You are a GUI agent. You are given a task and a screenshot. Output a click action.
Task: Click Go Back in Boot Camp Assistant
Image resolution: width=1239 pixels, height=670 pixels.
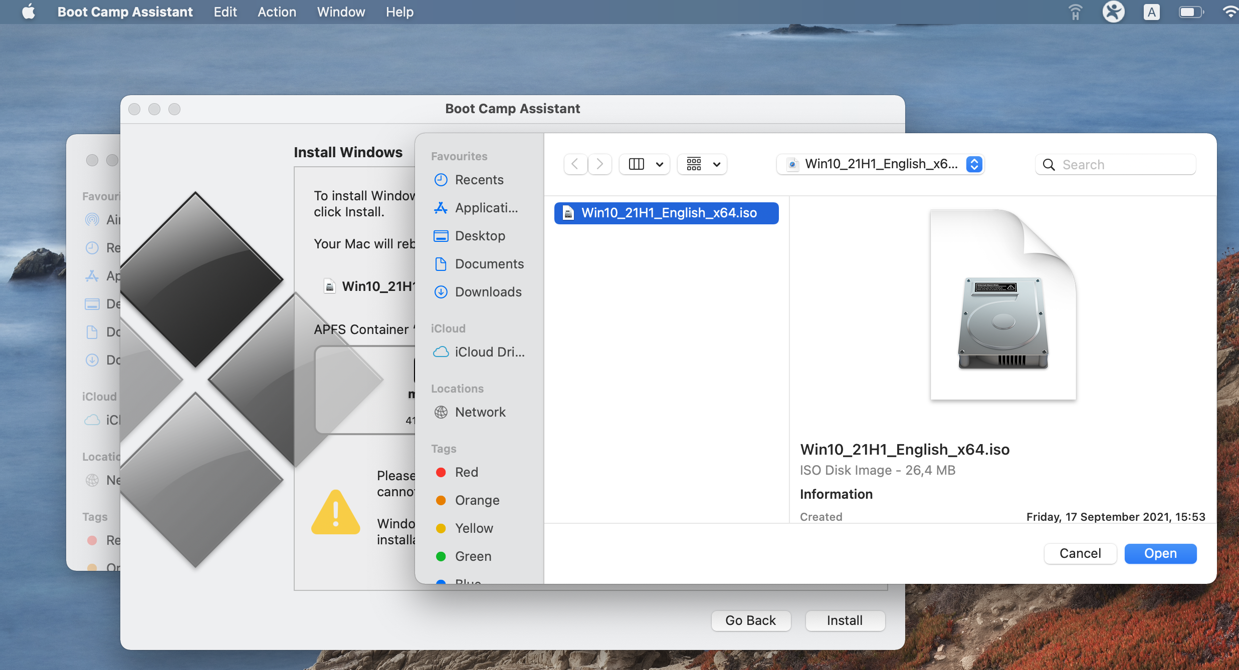point(751,620)
